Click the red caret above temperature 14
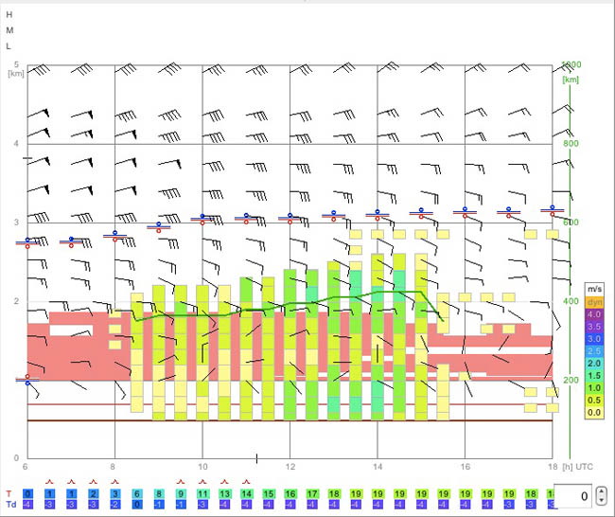This screenshot has height=517, width=615. pyautogui.click(x=246, y=481)
